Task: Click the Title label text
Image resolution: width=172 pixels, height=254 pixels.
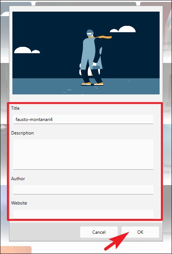Action: pos(15,108)
